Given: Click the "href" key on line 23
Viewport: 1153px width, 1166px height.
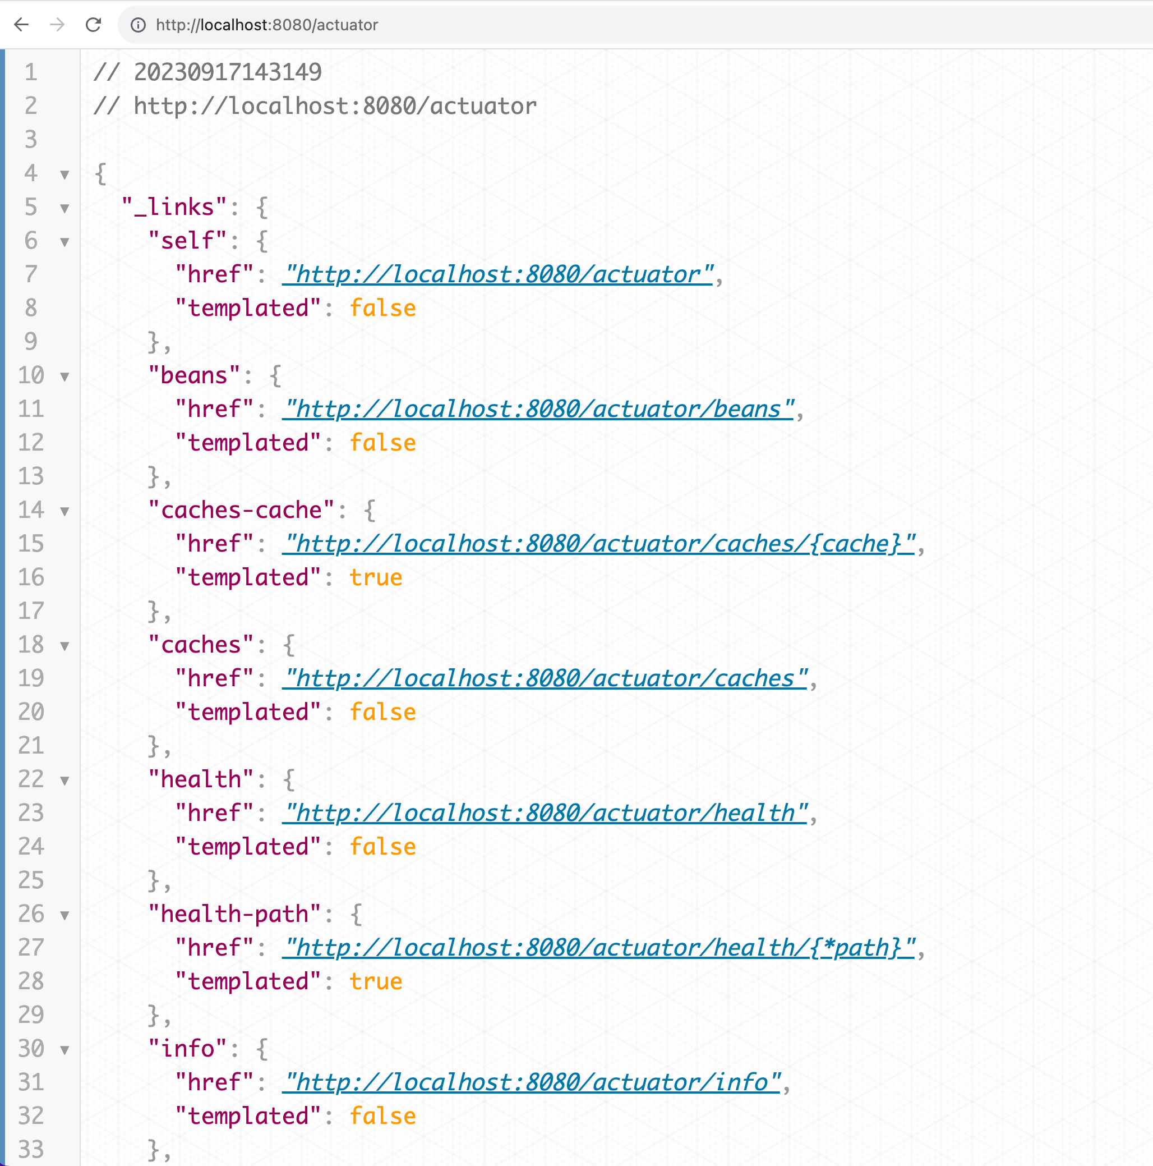Looking at the screenshot, I should pyautogui.click(x=214, y=813).
